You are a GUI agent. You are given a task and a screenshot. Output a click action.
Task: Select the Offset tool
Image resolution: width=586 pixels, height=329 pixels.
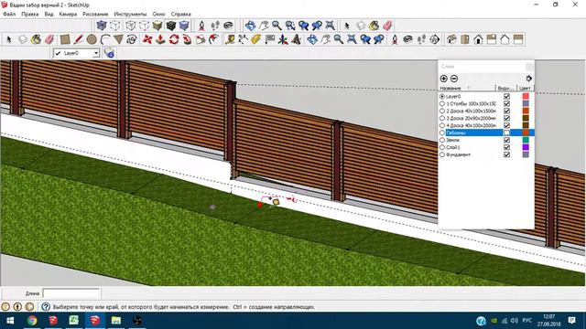213,39
